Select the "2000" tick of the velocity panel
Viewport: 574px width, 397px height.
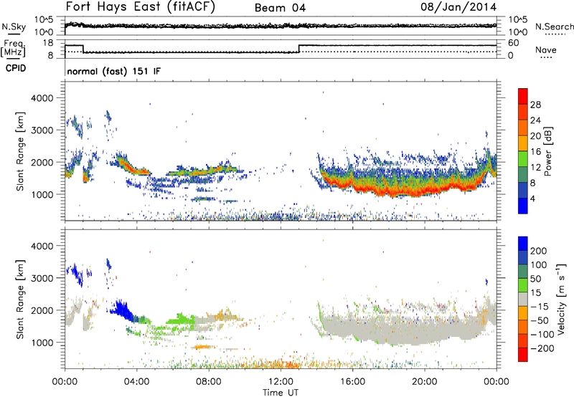point(42,310)
